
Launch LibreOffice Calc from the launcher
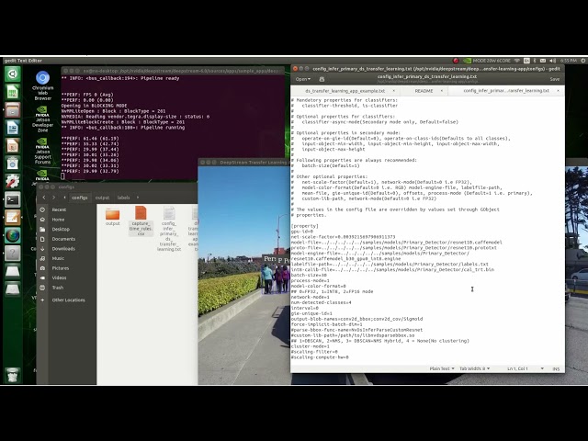(x=12, y=92)
